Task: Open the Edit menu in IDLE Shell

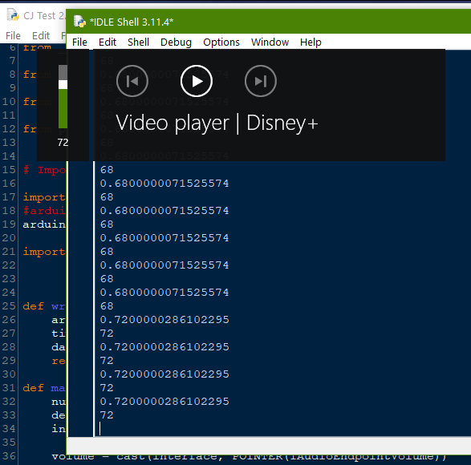Action: point(108,42)
